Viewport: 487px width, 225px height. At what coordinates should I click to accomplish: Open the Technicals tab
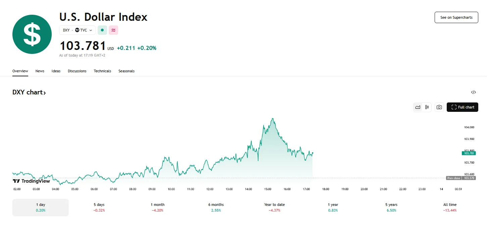click(102, 71)
